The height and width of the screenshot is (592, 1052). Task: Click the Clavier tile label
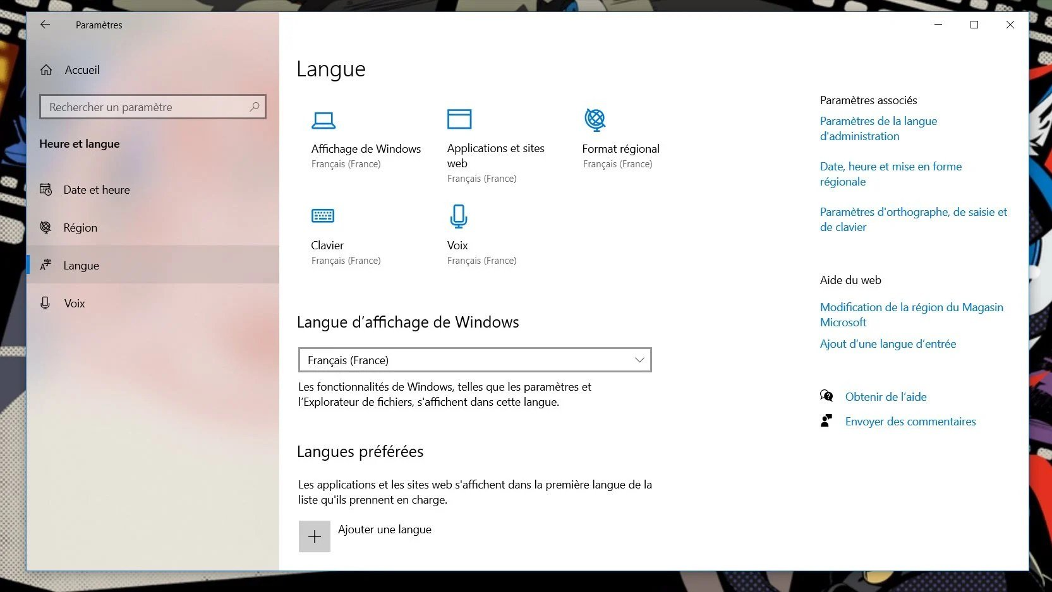coord(327,246)
